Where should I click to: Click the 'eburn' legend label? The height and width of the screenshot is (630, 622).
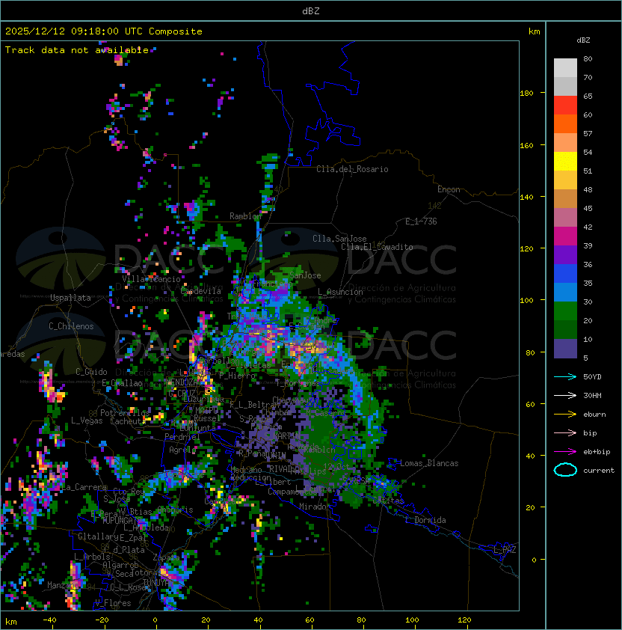pyautogui.click(x=594, y=415)
